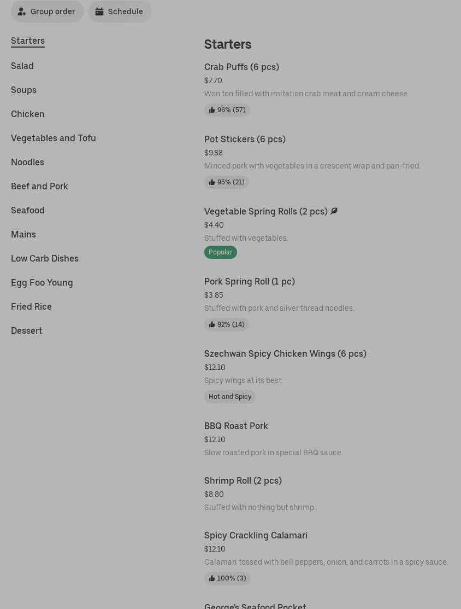Navigate to Low Carb Dishes

(45, 258)
